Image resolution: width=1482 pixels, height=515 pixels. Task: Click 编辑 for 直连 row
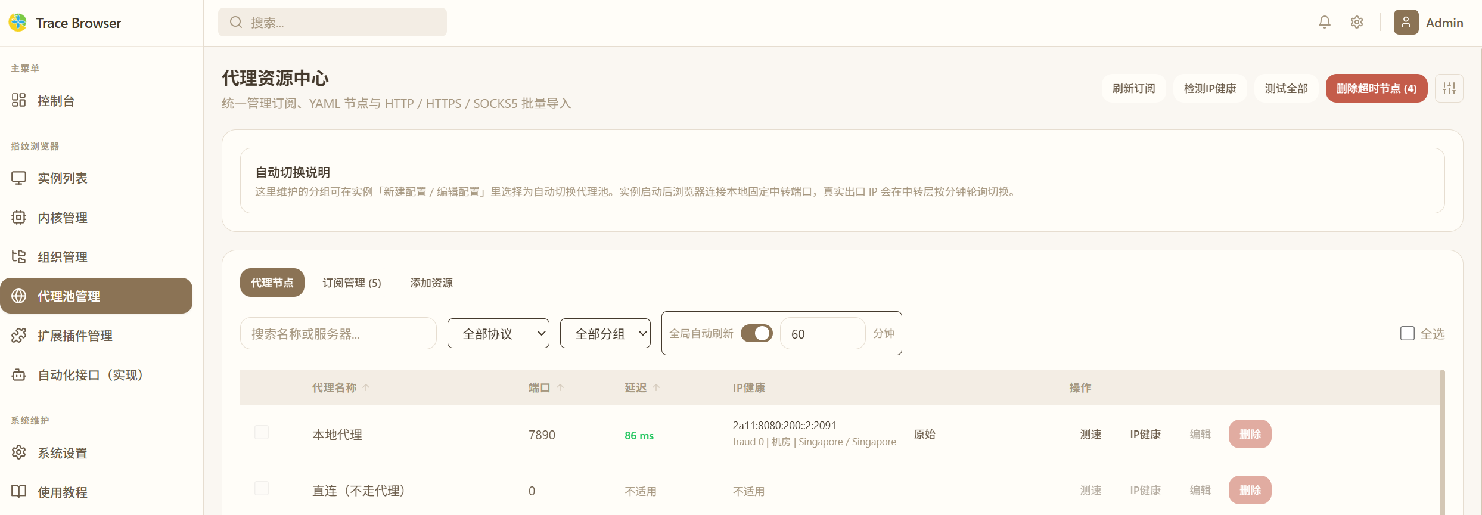[1200, 490]
